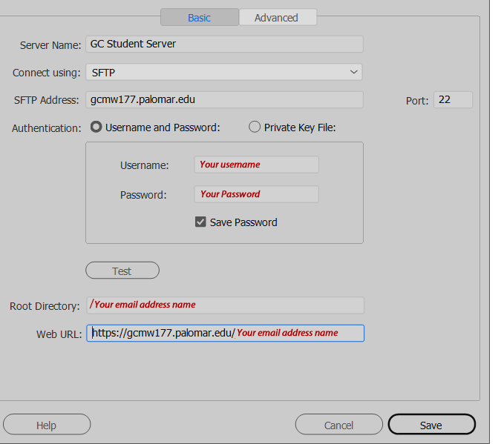
Task: Click the Root Directory label
Action: [45, 306]
